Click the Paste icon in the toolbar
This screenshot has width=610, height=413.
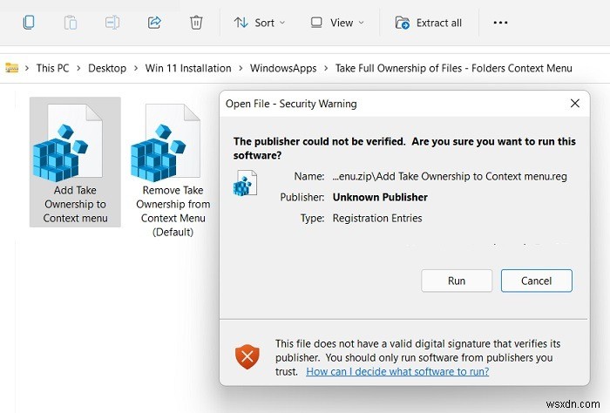click(71, 23)
